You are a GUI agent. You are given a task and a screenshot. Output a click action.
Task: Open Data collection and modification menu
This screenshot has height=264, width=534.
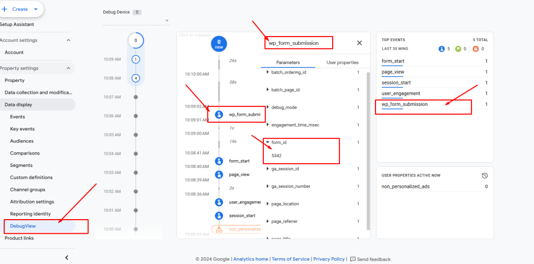pyautogui.click(x=39, y=92)
